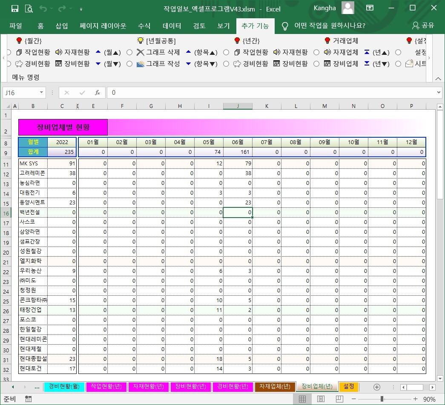
Task: Open the 데이터 ribbon tab
Action: pos(172,26)
